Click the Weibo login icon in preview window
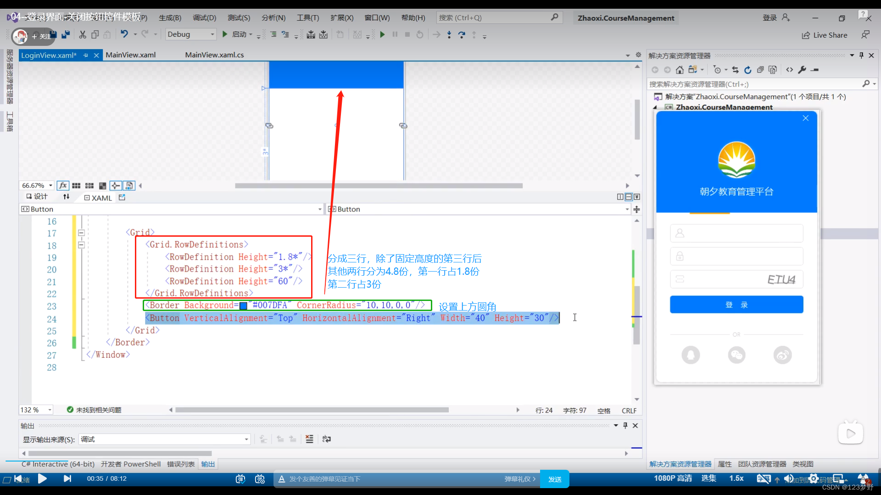Image resolution: width=881 pixels, height=495 pixels. (x=782, y=355)
